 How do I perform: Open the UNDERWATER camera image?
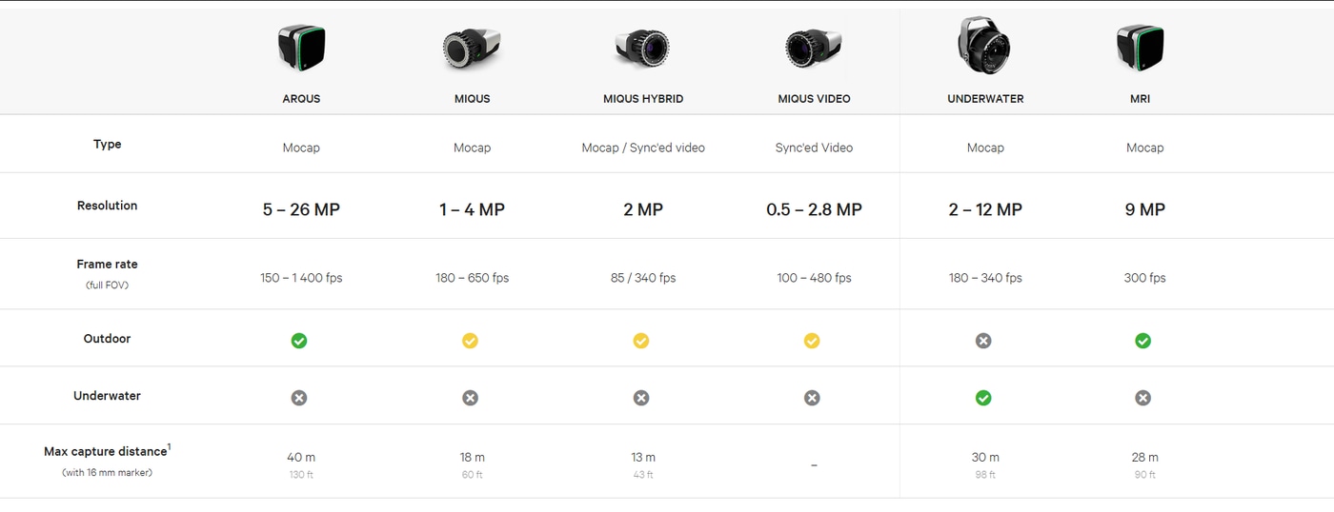click(984, 45)
